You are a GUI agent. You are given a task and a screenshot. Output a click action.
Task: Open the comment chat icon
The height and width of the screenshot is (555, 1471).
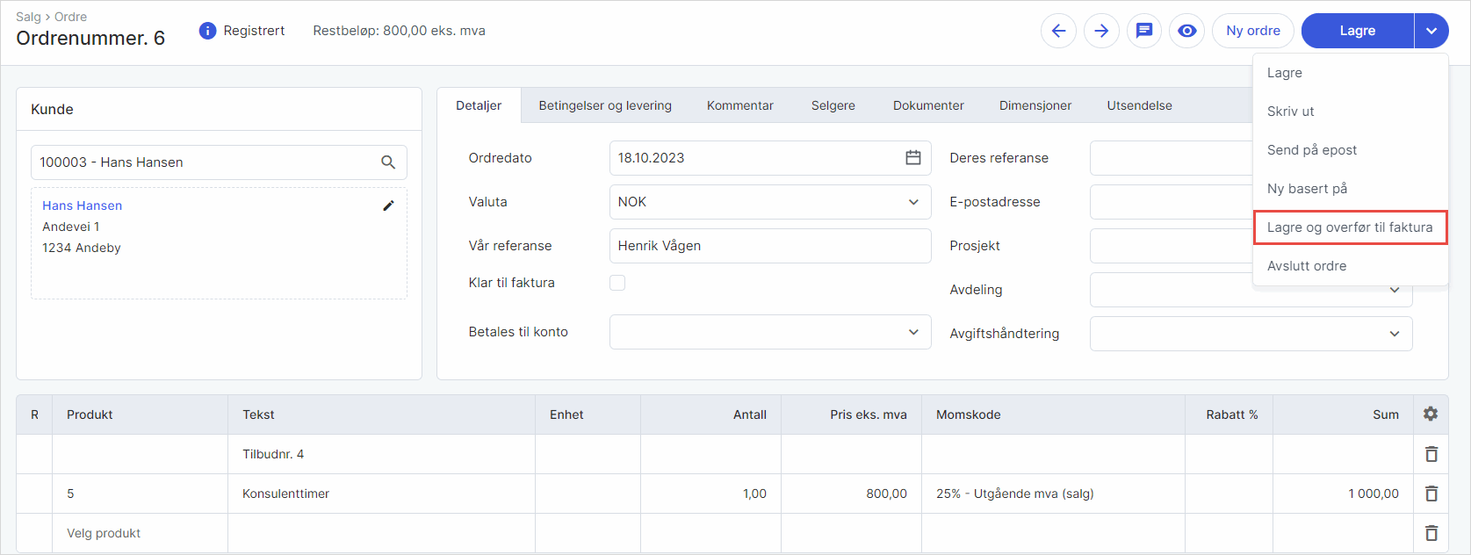tap(1144, 31)
